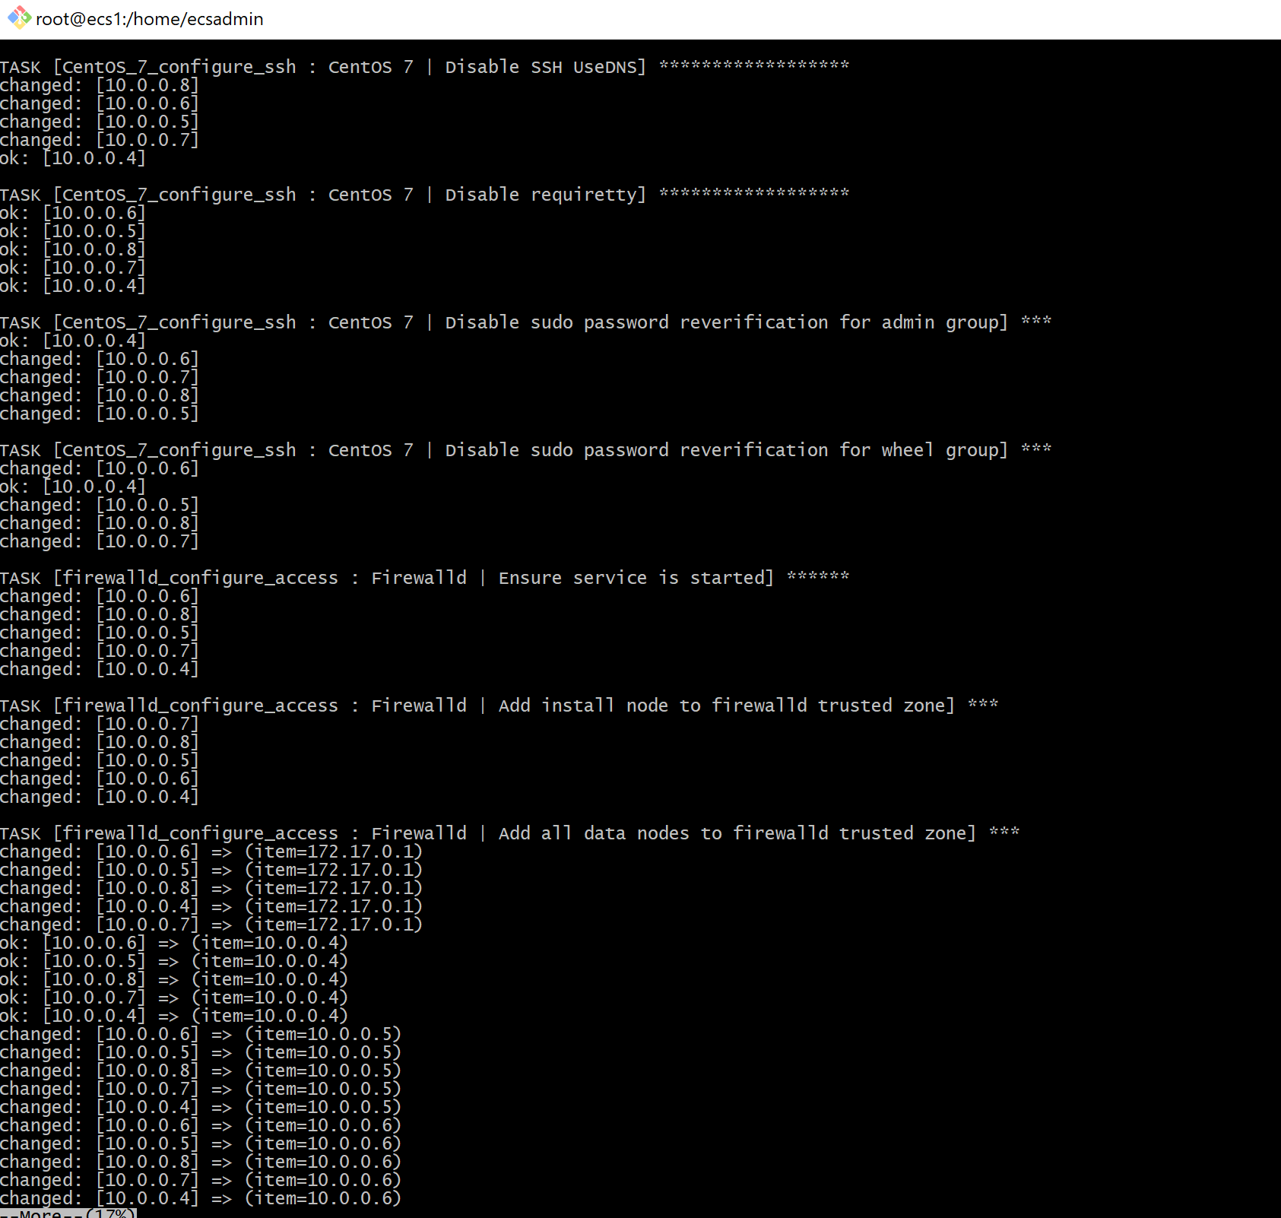This screenshot has width=1281, height=1218.
Task: Click changed 10.0.0.5 under admin group task
Action: tap(100, 414)
